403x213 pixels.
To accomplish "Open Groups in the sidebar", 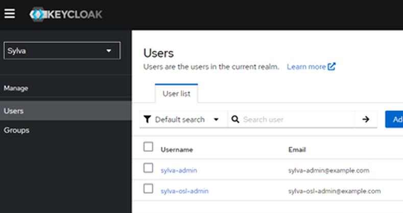I will click(16, 130).
